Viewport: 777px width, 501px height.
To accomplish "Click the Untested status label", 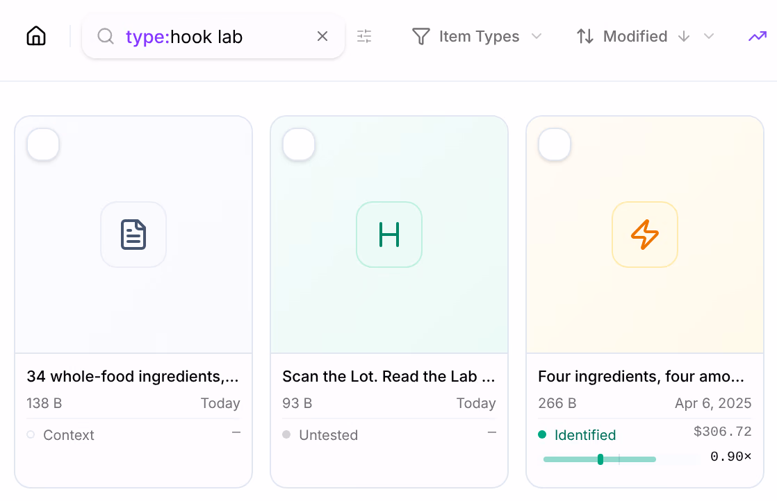I will click(x=328, y=434).
